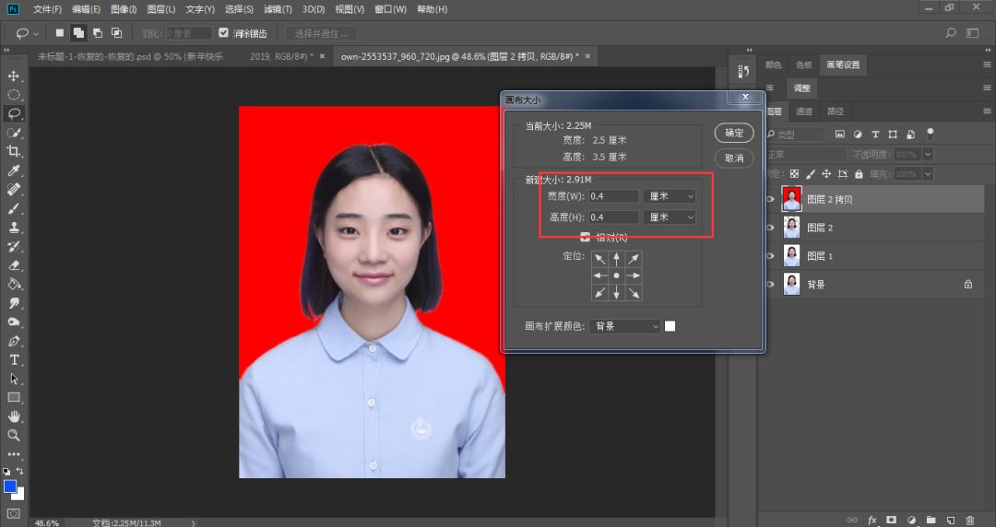The image size is (996, 527).
Task: Toggle lock transparent pixels icon
Action: tap(794, 174)
